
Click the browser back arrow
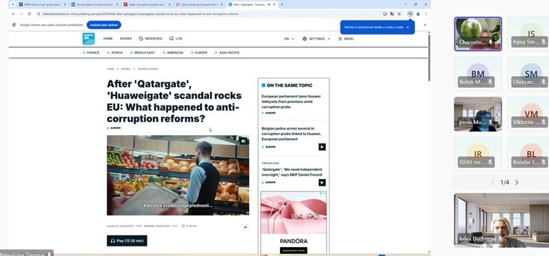coord(13,14)
